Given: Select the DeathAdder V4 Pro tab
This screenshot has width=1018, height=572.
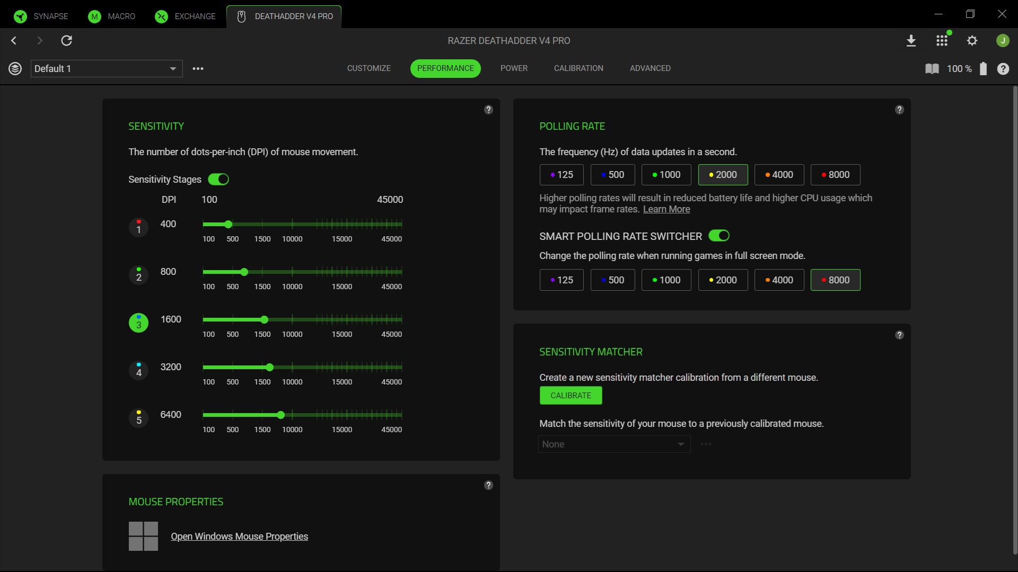Looking at the screenshot, I should 284,16.
